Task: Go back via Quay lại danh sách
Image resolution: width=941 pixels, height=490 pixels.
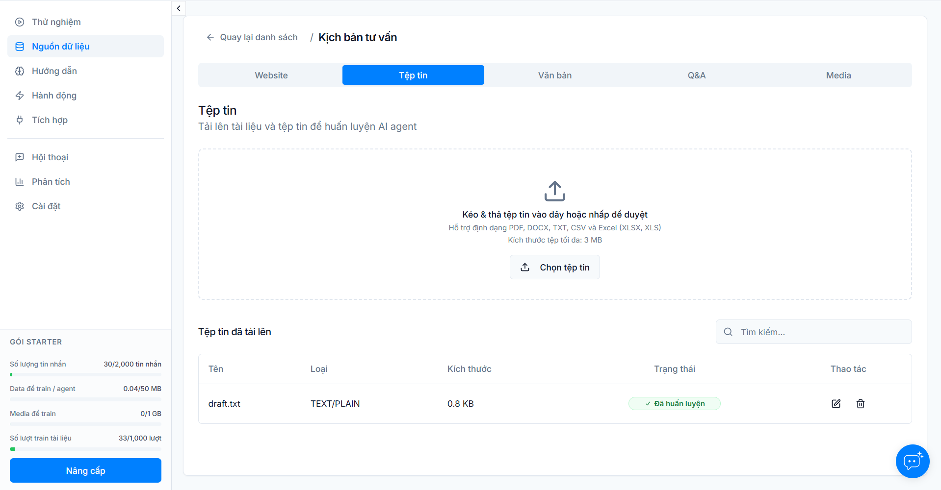Action: point(252,37)
